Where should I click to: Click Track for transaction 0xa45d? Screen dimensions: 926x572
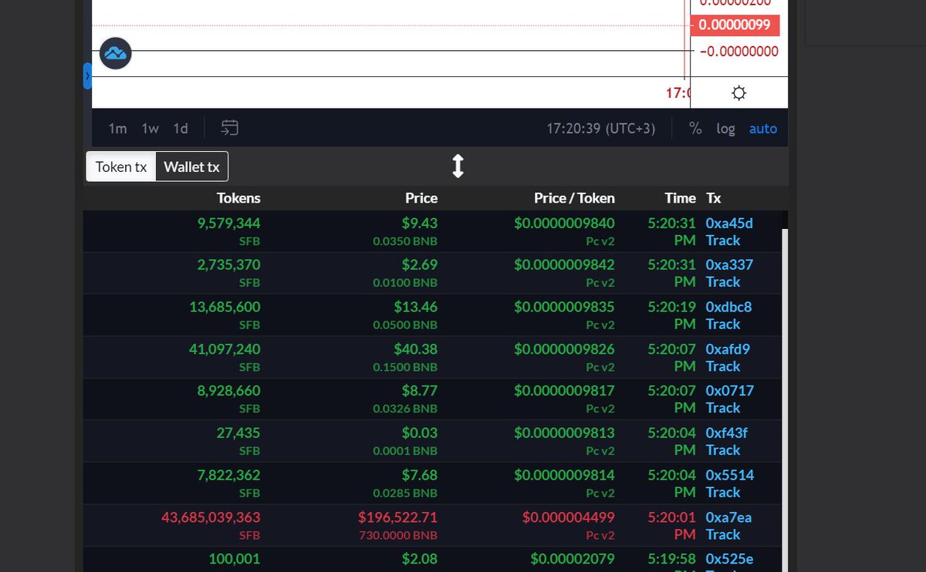point(723,241)
